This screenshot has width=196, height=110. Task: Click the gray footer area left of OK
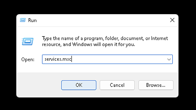pyautogui.click(x=38, y=85)
